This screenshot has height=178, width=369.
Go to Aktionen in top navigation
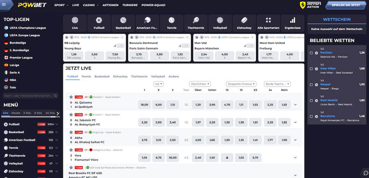110,5
